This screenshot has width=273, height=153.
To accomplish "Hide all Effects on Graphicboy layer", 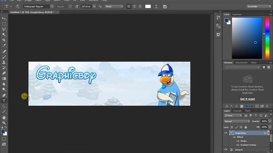I will pos(234,137).
